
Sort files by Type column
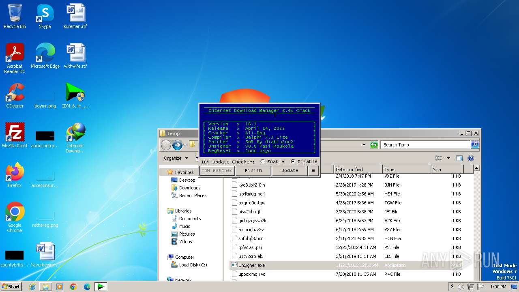(x=407, y=170)
